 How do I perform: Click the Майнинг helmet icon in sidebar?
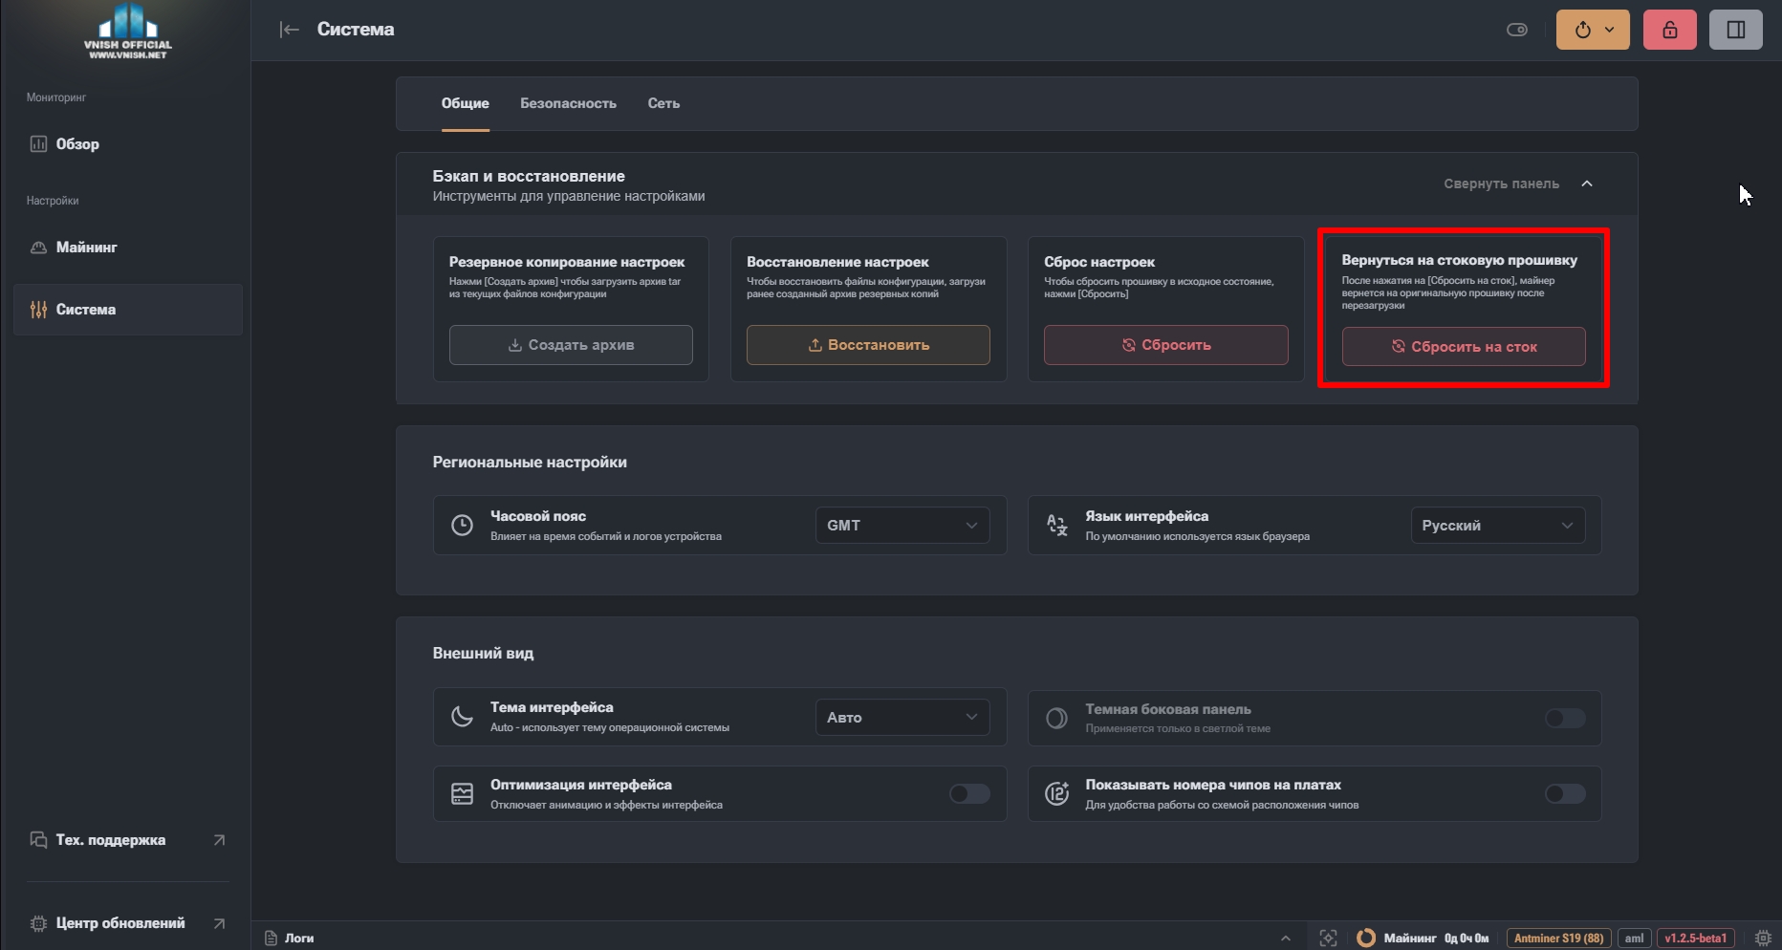point(38,248)
